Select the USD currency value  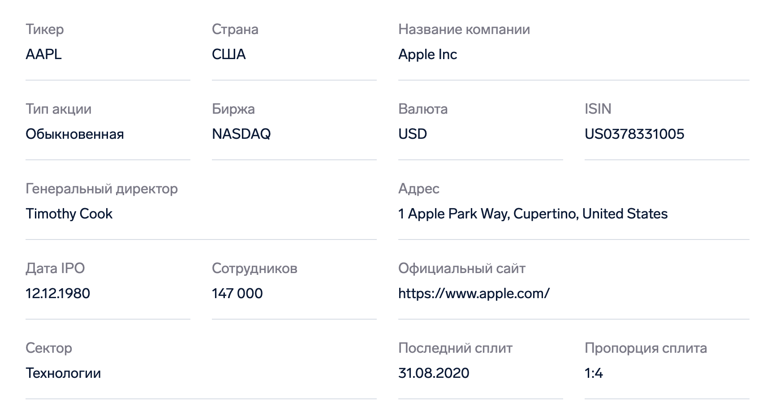[413, 134]
